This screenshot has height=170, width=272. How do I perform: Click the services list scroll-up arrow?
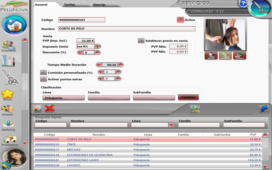point(265,135)
